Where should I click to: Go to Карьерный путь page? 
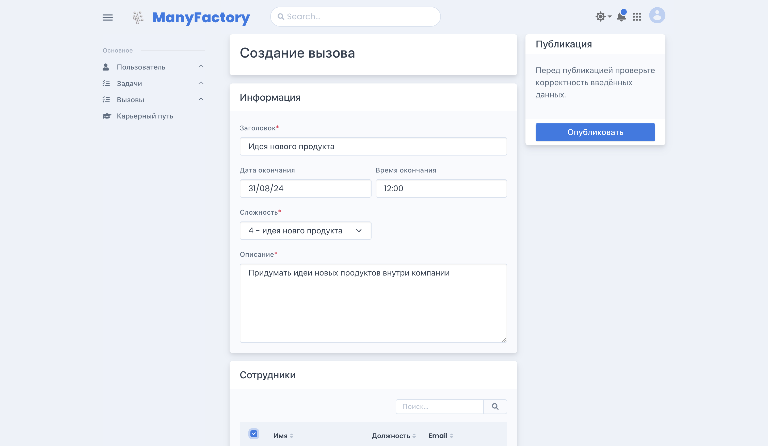pyautogui.click(x=145, y=116)
